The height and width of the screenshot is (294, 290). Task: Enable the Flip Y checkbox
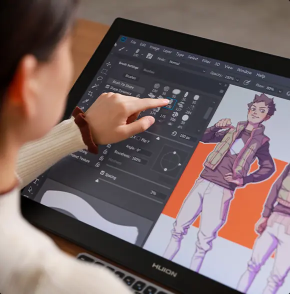pyautogui.click(x=138, y=138)
